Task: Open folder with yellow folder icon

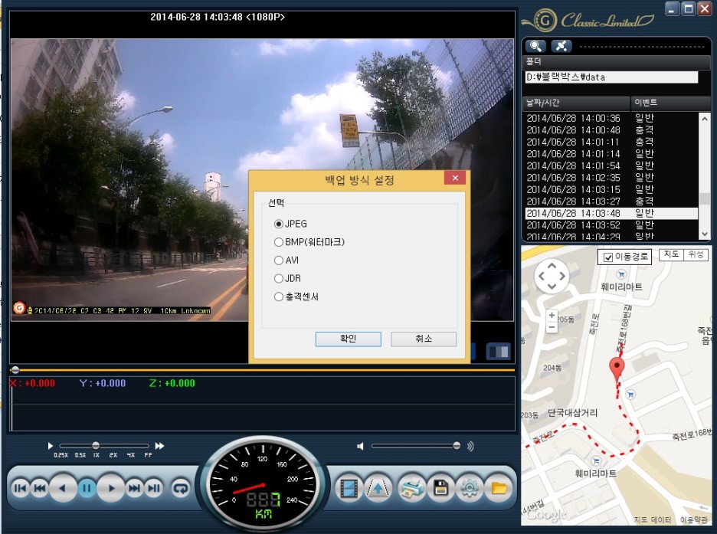Action: point(499,487)
